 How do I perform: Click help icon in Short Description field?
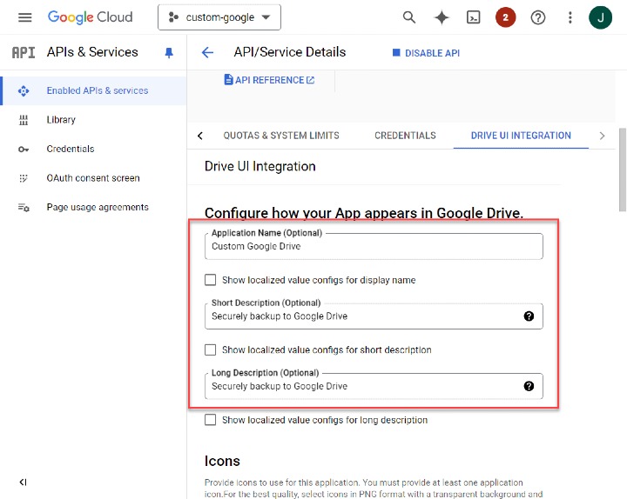pos(529,316)
